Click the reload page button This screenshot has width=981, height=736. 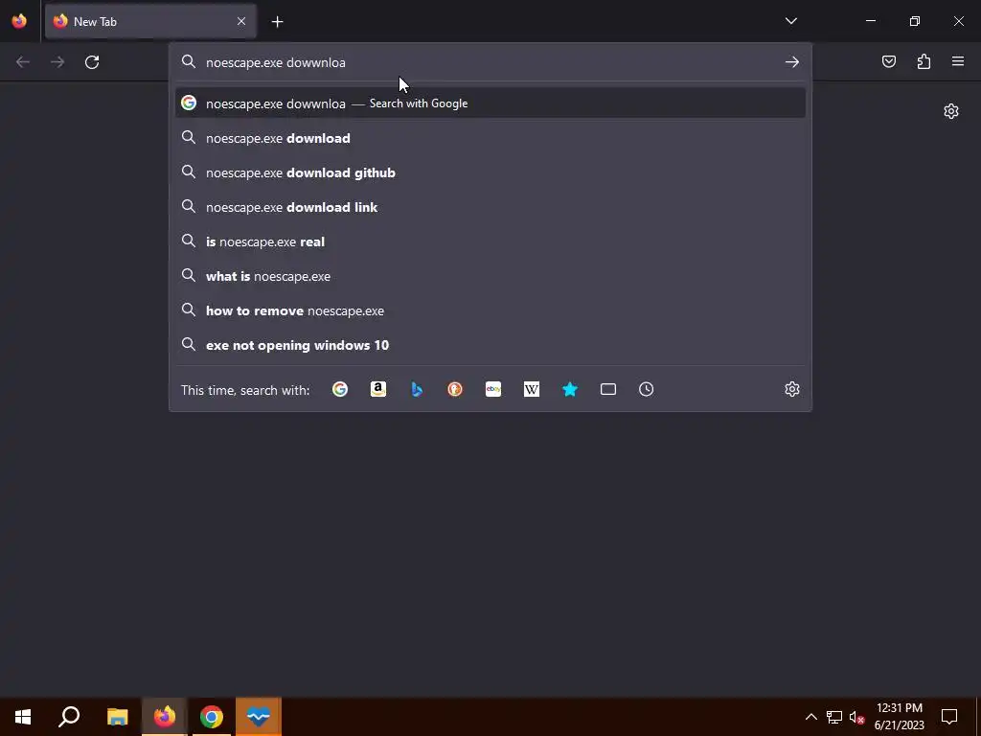coord(92,62)
